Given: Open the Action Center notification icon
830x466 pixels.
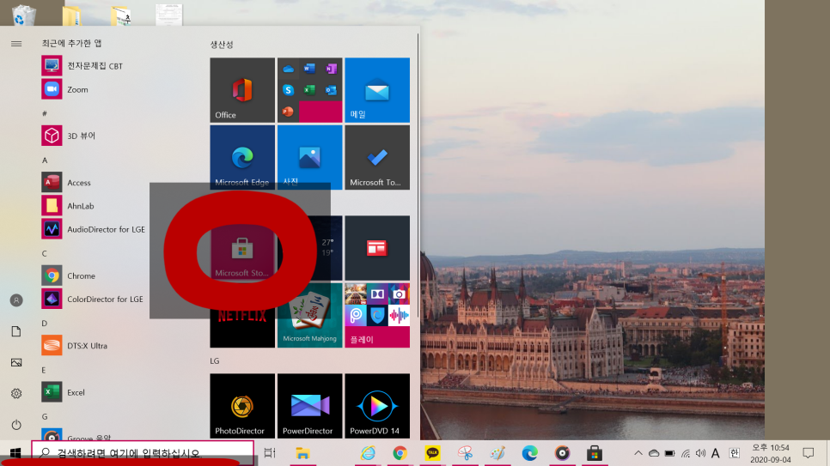Looking at the screenshot, I should point(809,453).
